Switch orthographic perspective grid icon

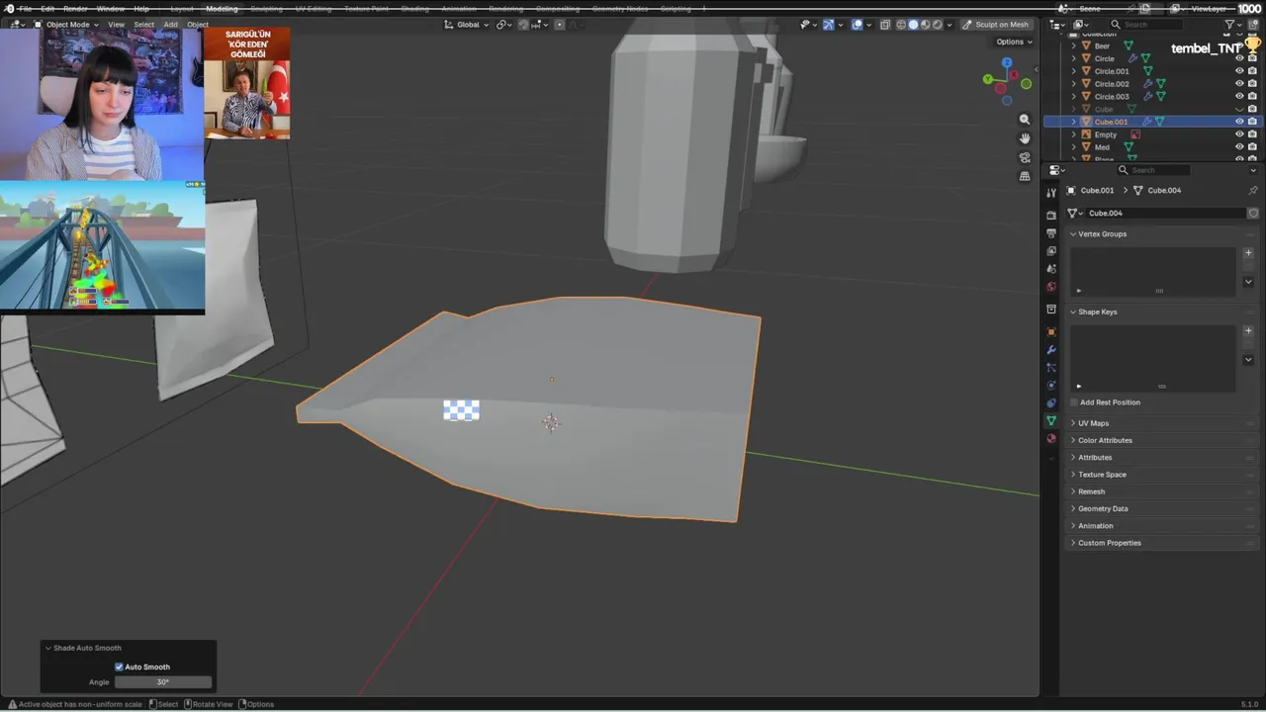pyautogui.click(x=1025, y=176)
